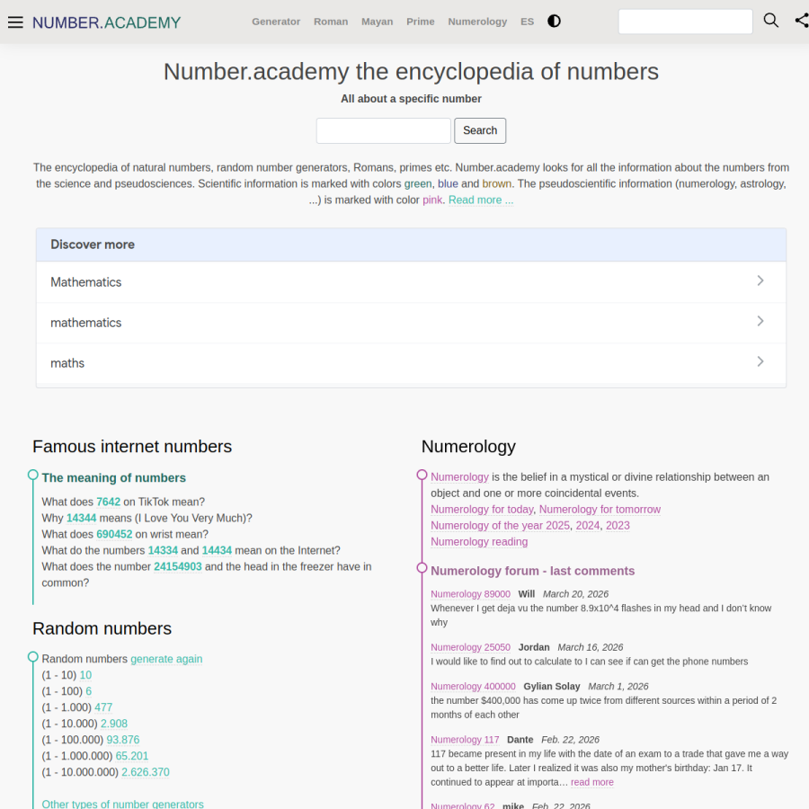Open random number 2.626.370 link
Image resolution: width=809 pixels, height=809 pixels.
pos(146,772)
